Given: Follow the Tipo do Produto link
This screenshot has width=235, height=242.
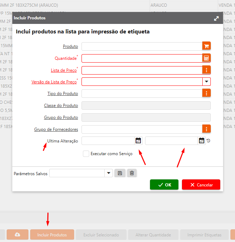Looking at the screenshot, I should pos(63,94).
